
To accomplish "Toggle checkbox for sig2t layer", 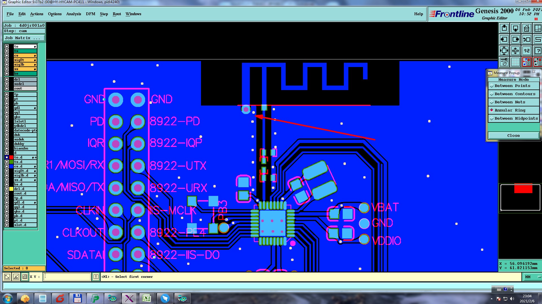I will point(7,60).
